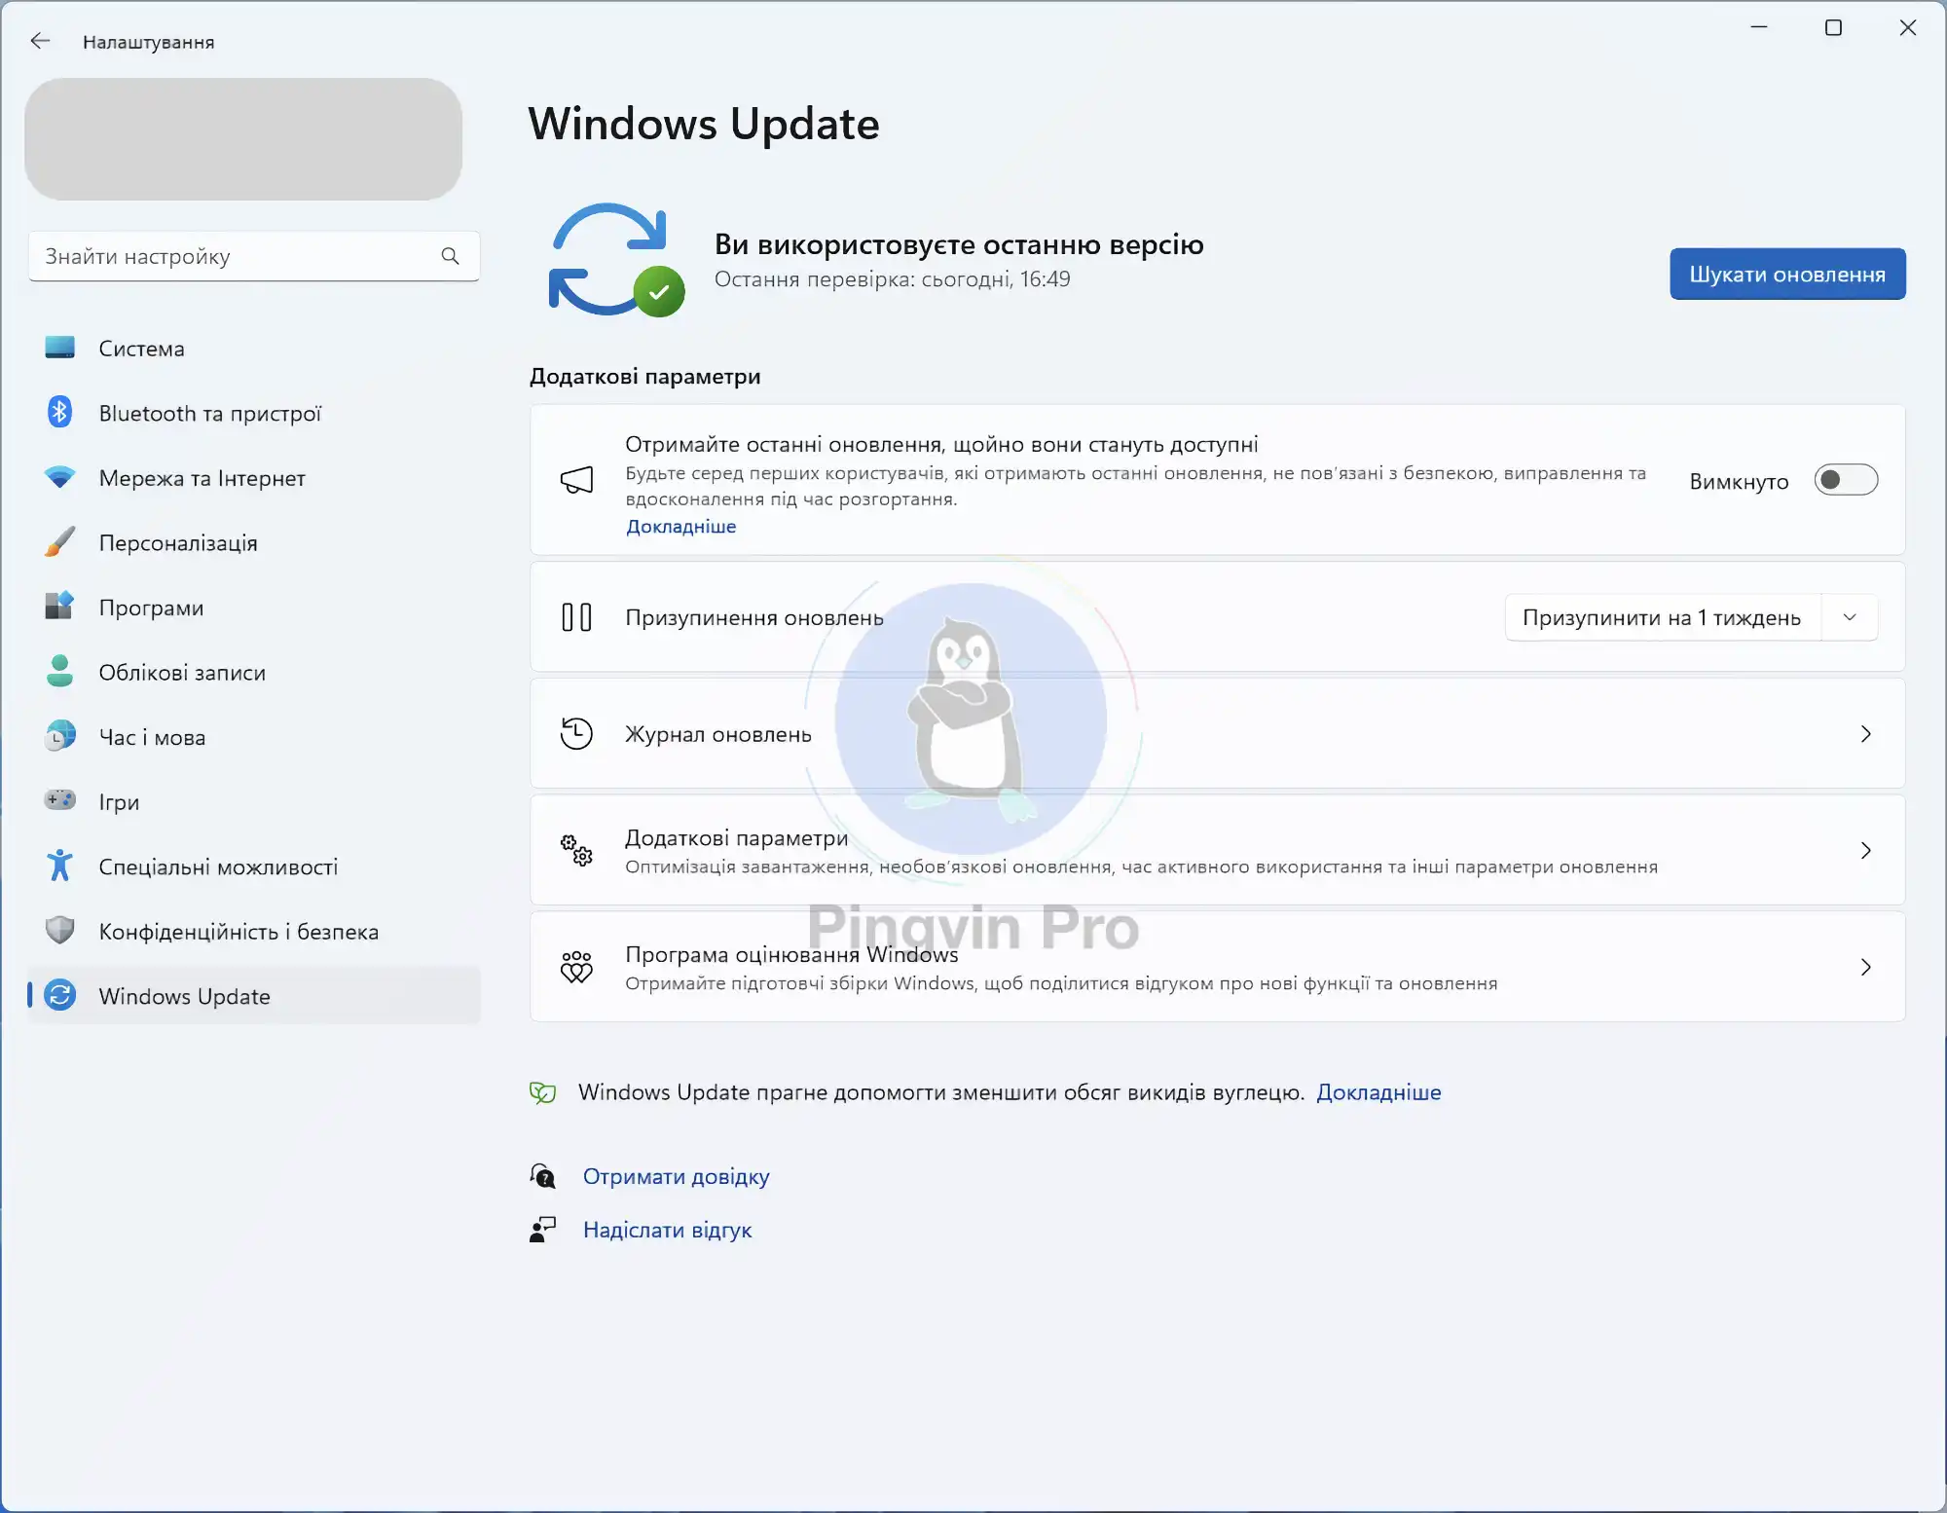Click the Остання перевірка status text

[892, 279]
